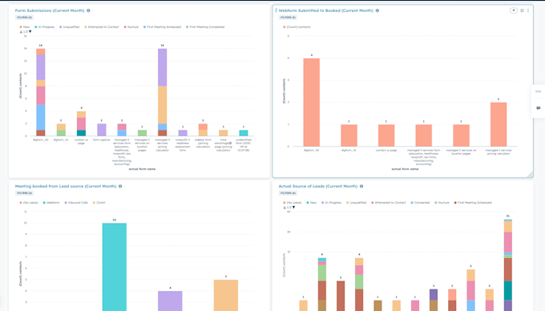Click oval action button on Webform Submitted card
This screenshot has width=545, height=311.
(514, 10)
